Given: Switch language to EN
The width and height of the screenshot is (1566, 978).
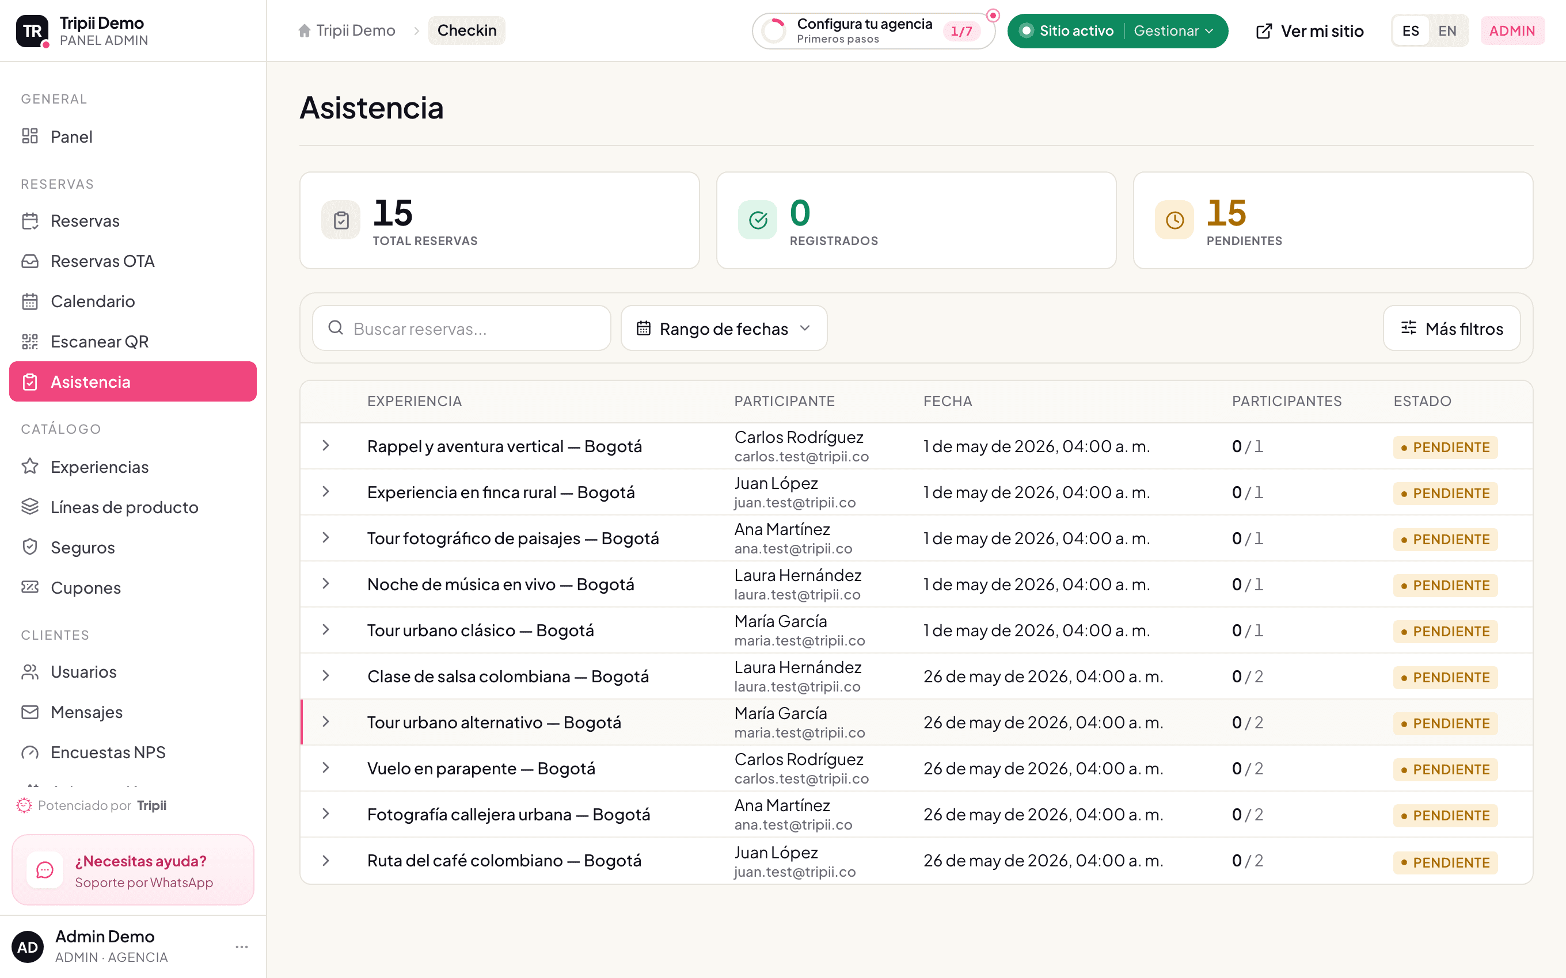Looking at the screenshot, I should click(1447, 30).
